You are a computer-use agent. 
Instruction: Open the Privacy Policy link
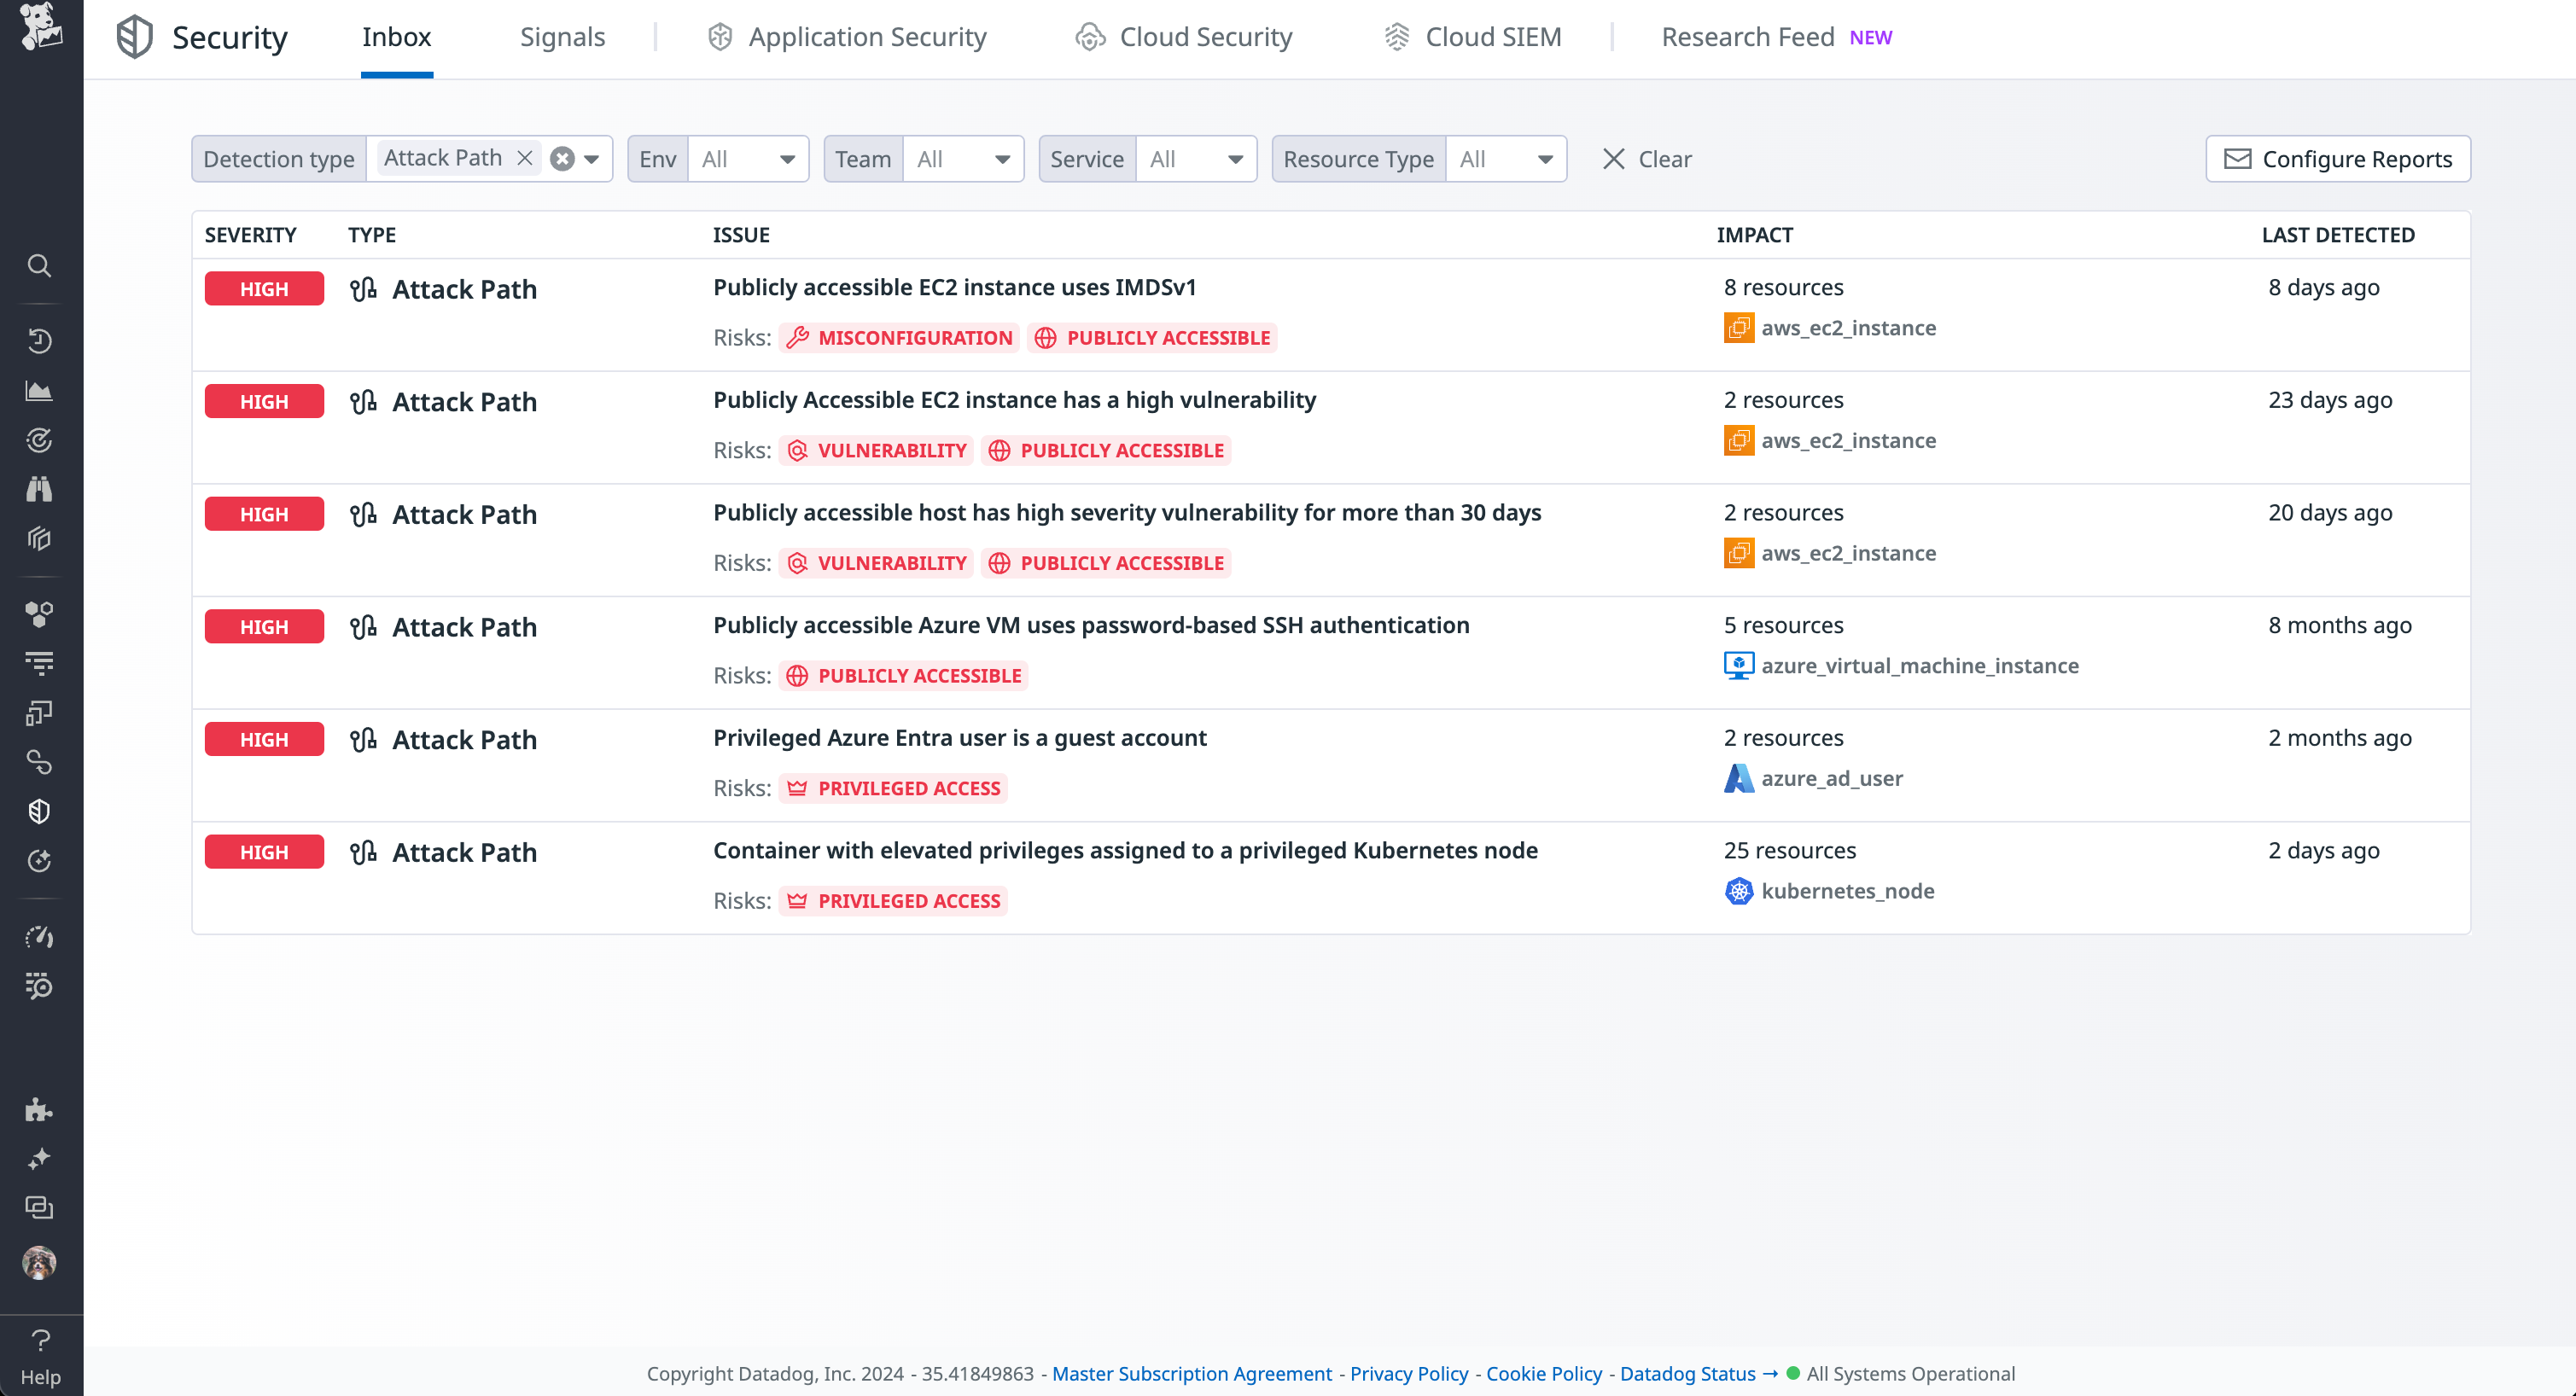click(x=1408, y=1373)
